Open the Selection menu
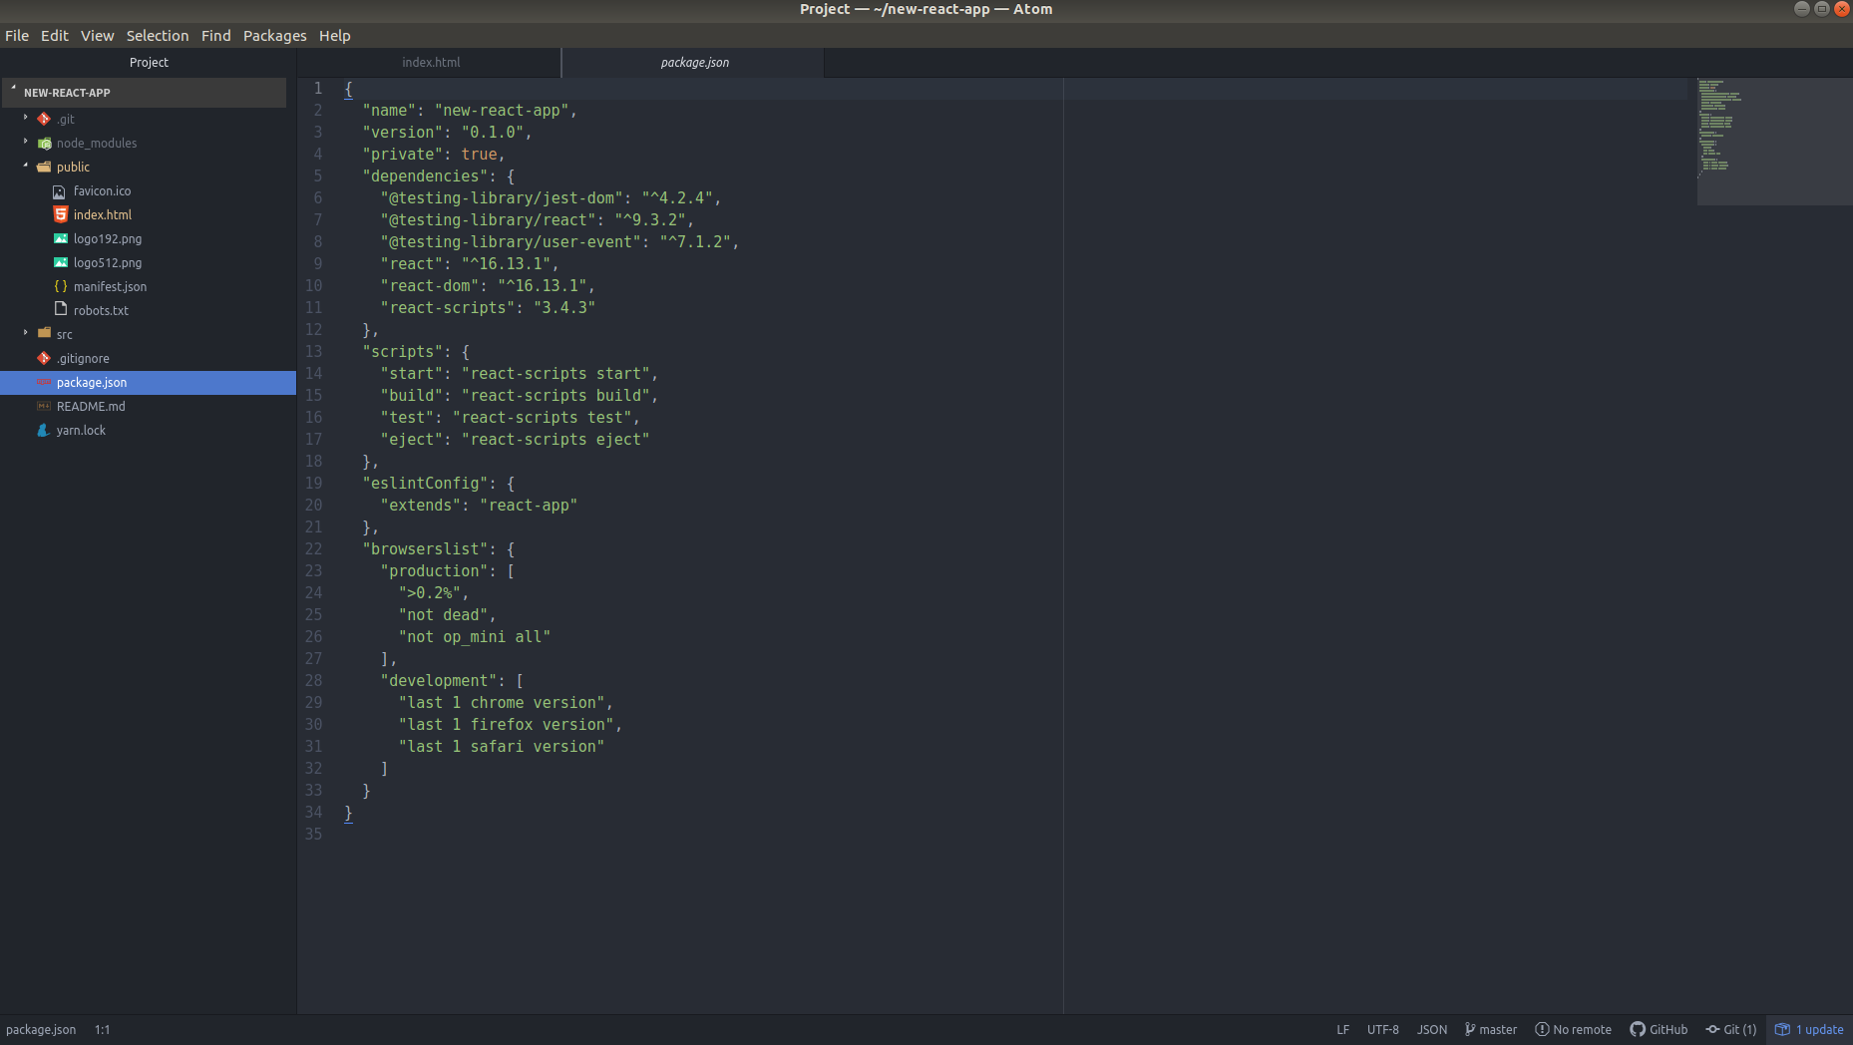This screenshot has width=1853, height=1045. click(158, 36)
